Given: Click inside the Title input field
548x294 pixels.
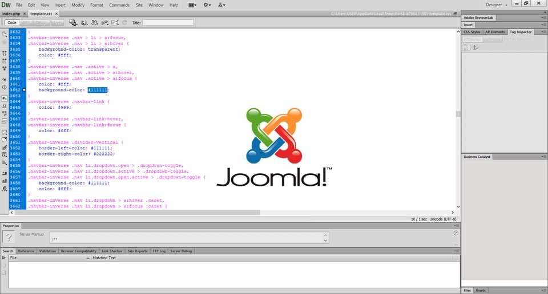Looking at the screenshot, I should (168, 23).
